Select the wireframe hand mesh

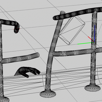coord(27,72)
